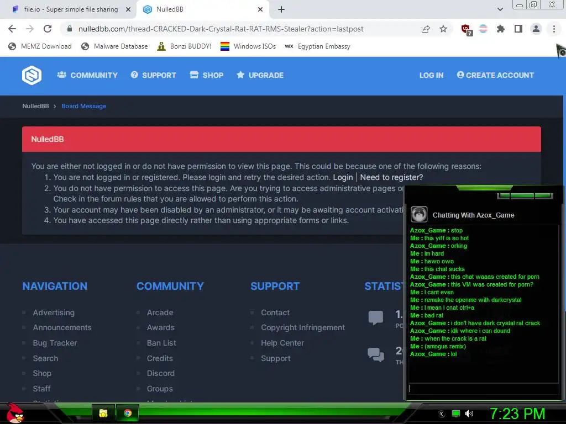Switch to the file.io file sharing tab
566x424 pixels.
pyautogui.click(x=71, y=9)
